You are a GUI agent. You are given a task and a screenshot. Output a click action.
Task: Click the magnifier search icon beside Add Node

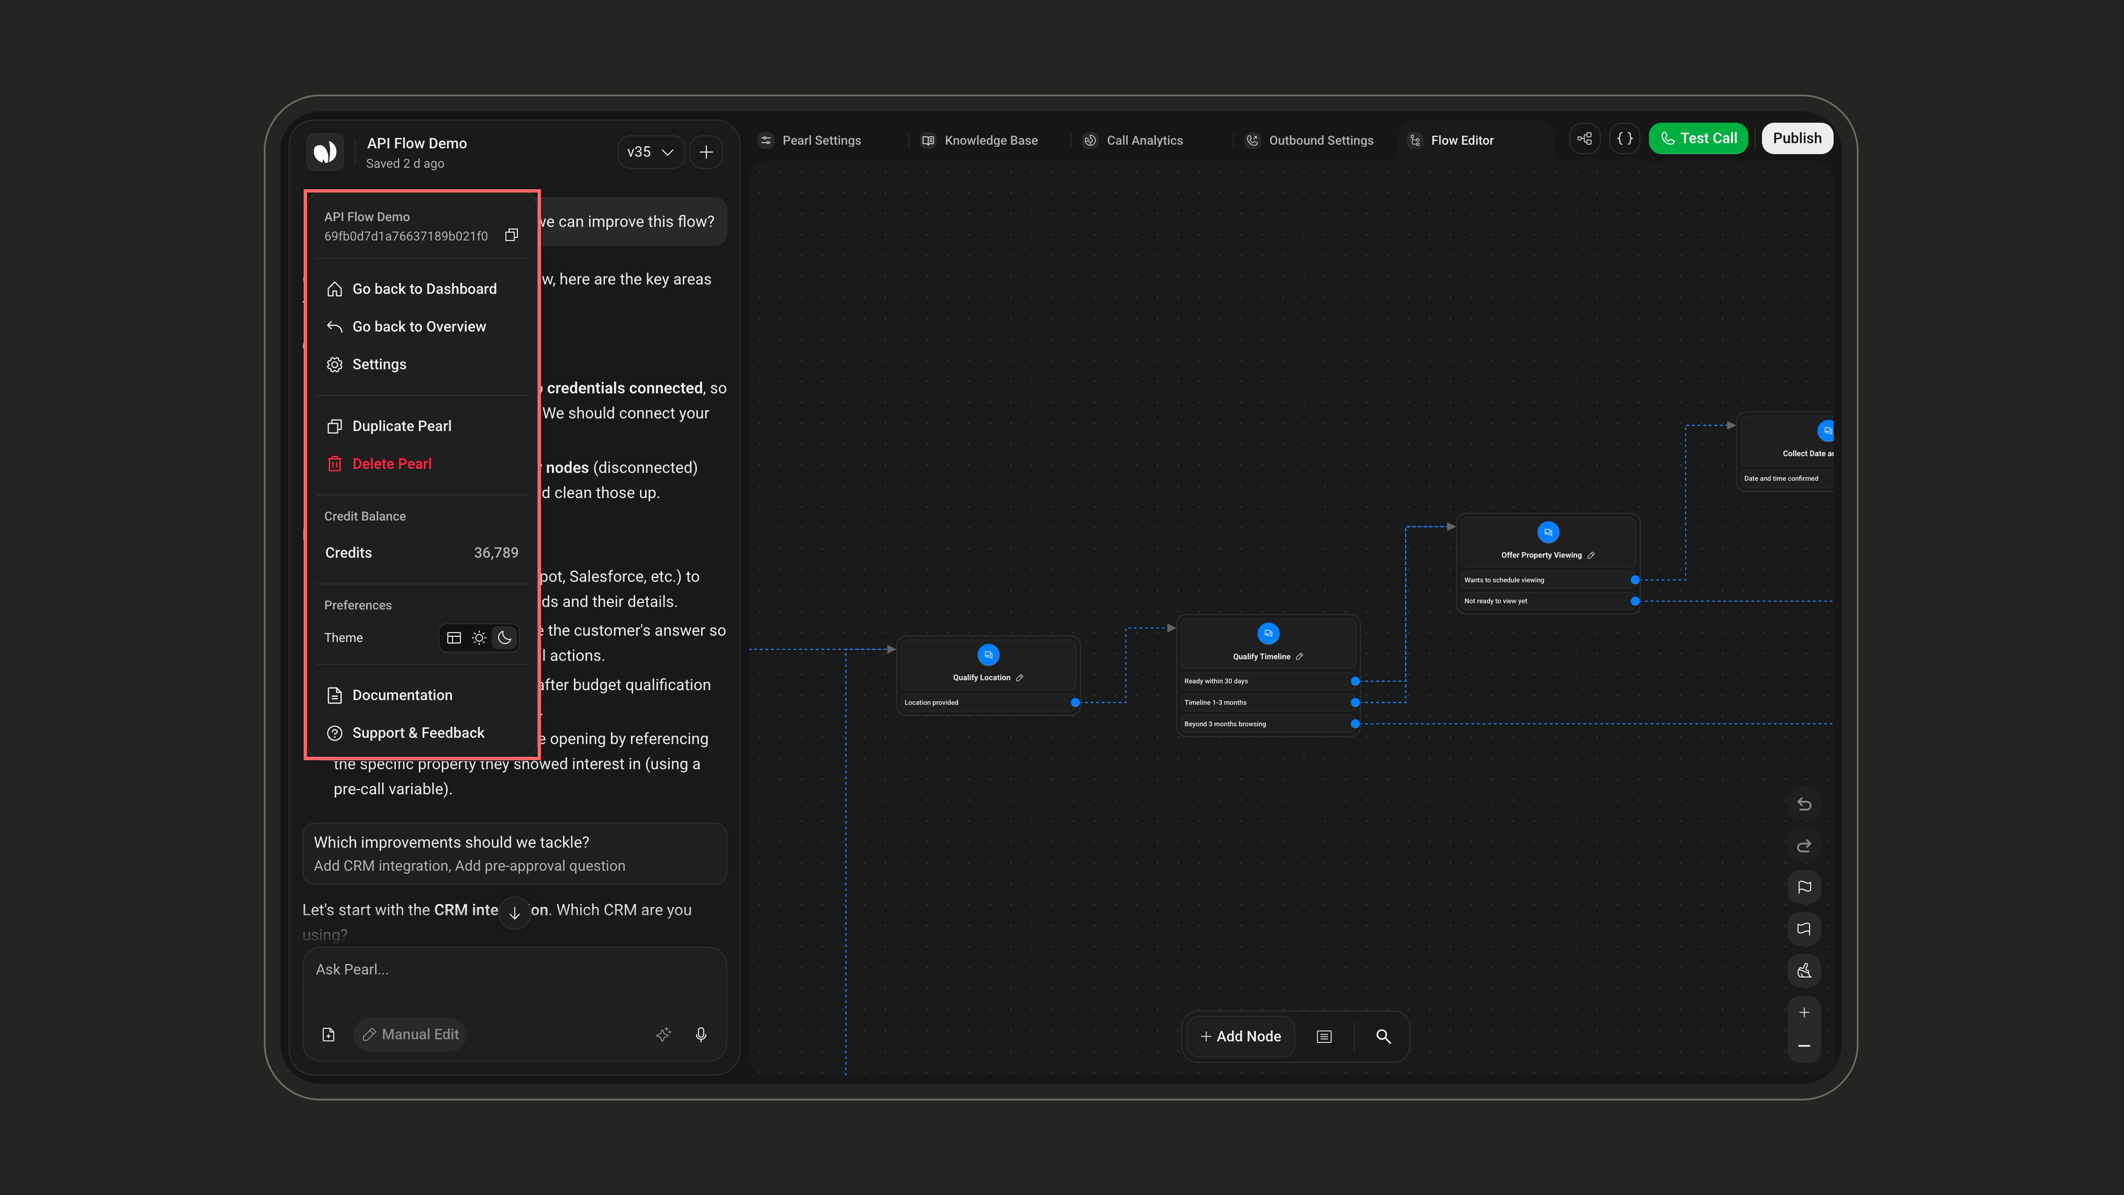1384,1036
